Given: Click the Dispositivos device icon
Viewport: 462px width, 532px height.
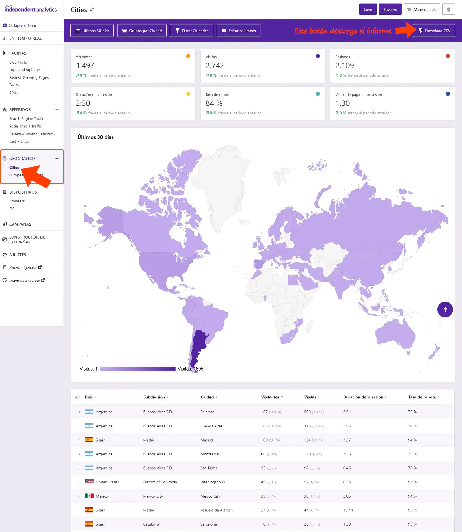Looking at the screenshot, I should click(x=5, y=192).
